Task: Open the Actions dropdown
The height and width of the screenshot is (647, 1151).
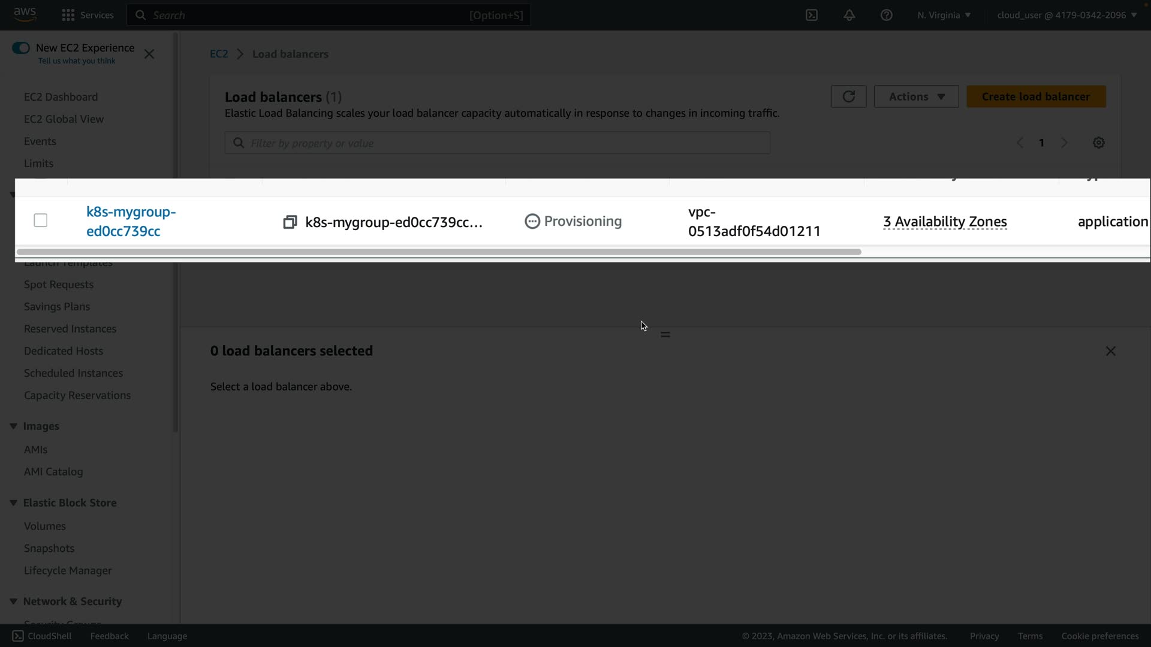Action: [916, 96]
